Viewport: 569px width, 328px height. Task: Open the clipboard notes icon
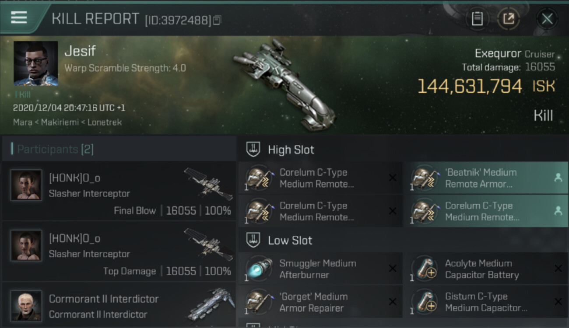point(477,18)
